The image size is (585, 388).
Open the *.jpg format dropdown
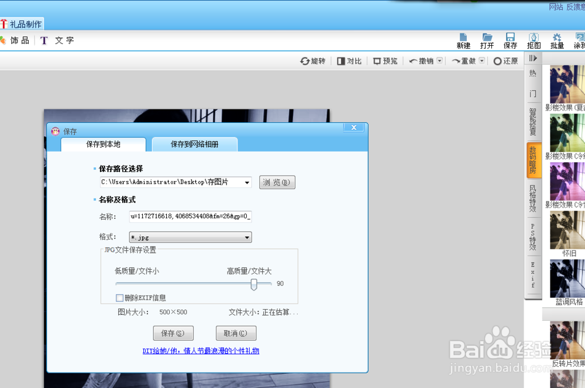point(190,237)
